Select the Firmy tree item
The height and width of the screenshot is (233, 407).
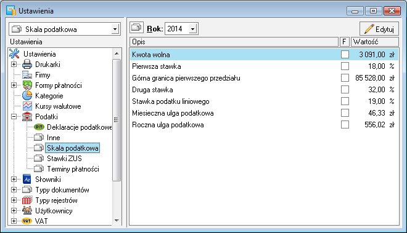(43, 75)
